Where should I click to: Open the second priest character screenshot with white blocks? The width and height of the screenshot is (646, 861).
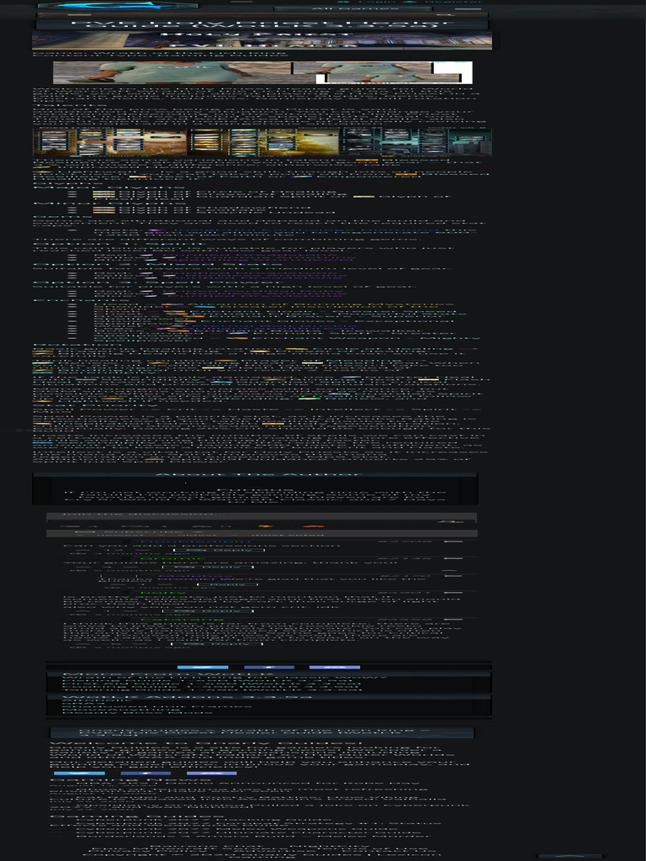pyautogui.click(x=383, y=72)
